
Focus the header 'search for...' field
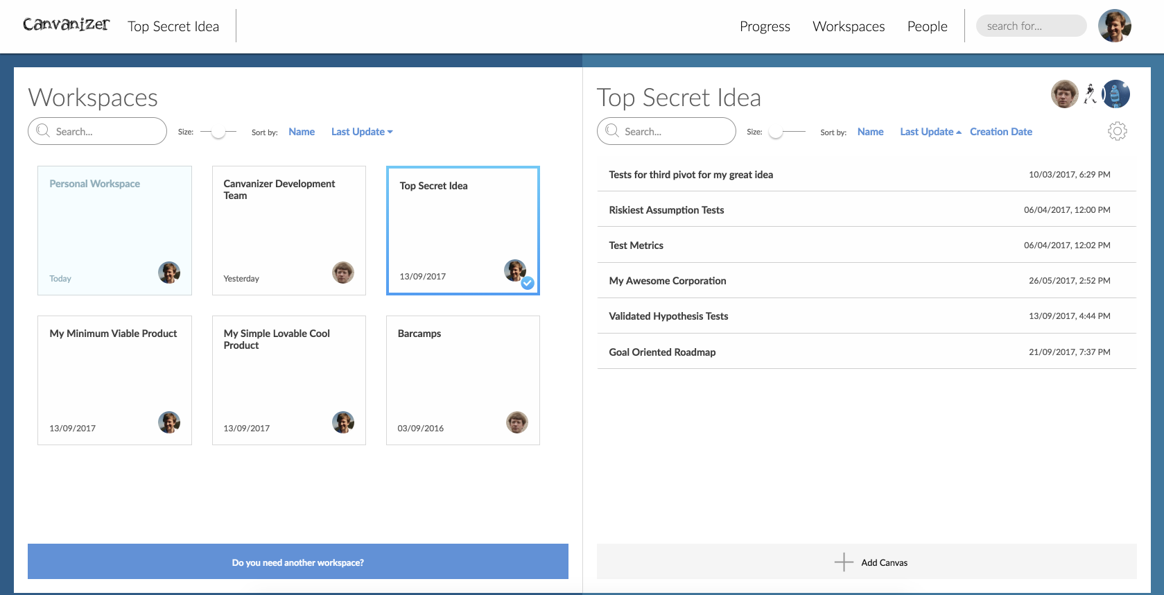[x=1030, y=26]
